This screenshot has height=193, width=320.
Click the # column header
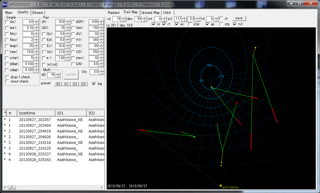(x=12, y=113)
